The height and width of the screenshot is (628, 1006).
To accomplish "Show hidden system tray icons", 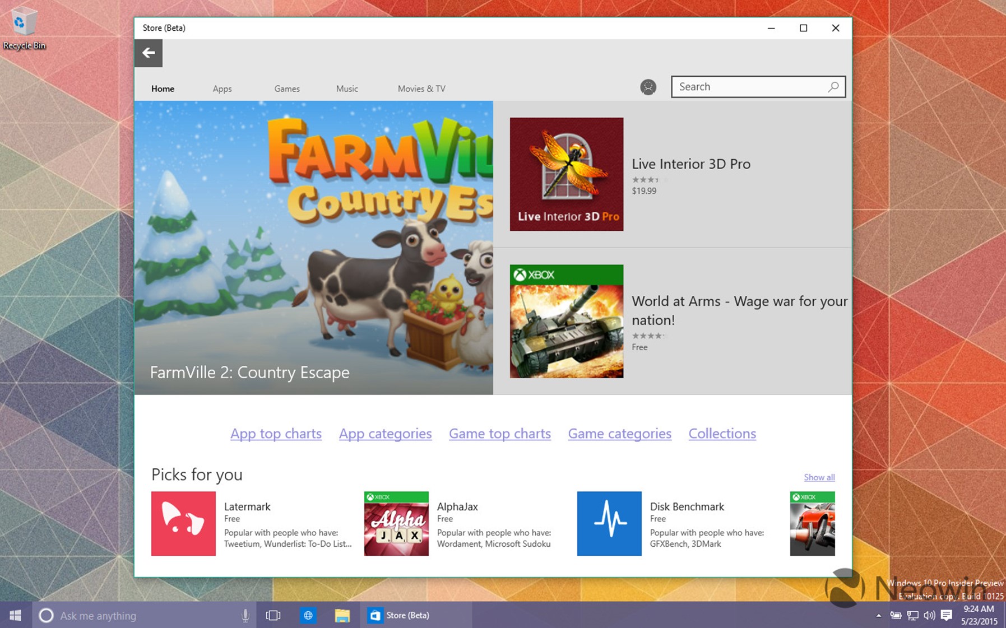I will point(878,615).
